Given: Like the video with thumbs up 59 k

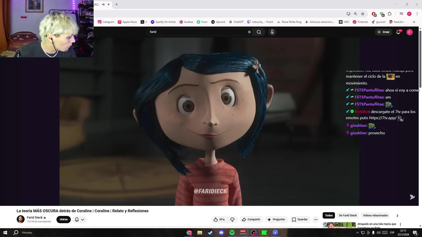Looking at the screenshot, I should coord(219,220).
